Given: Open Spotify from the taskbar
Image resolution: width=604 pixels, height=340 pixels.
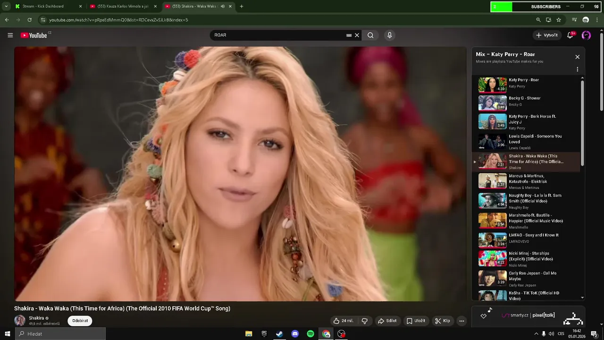Looking at the screenshot, I should (x=310, y=334).
